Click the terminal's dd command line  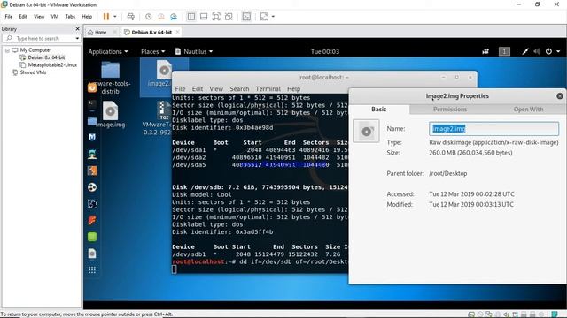(x=260, y=261)
